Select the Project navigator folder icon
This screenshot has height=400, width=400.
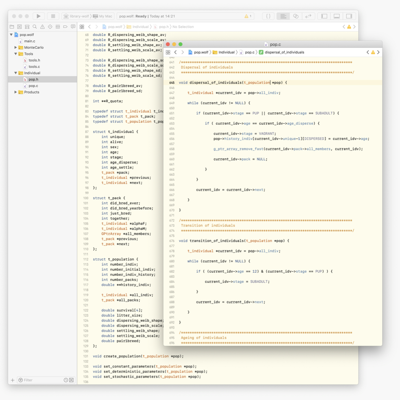pos(12,27)
